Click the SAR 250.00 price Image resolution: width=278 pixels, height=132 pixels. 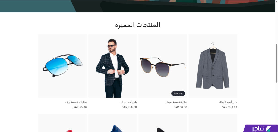tap(230, 107)
